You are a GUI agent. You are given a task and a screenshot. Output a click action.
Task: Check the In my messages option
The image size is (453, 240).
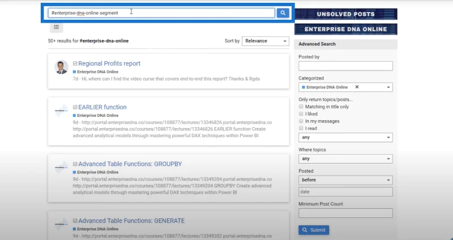[301, 121]
